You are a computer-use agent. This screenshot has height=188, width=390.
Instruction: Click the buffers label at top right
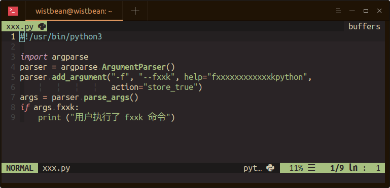click(364, 26)
